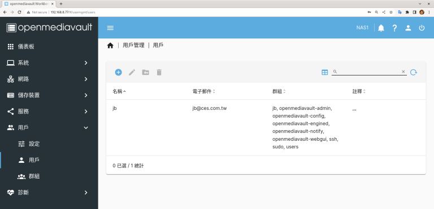Toggle the hamburger navigation menu
The width and height of the screenshot is (434, 209).
tap(110, 28)
